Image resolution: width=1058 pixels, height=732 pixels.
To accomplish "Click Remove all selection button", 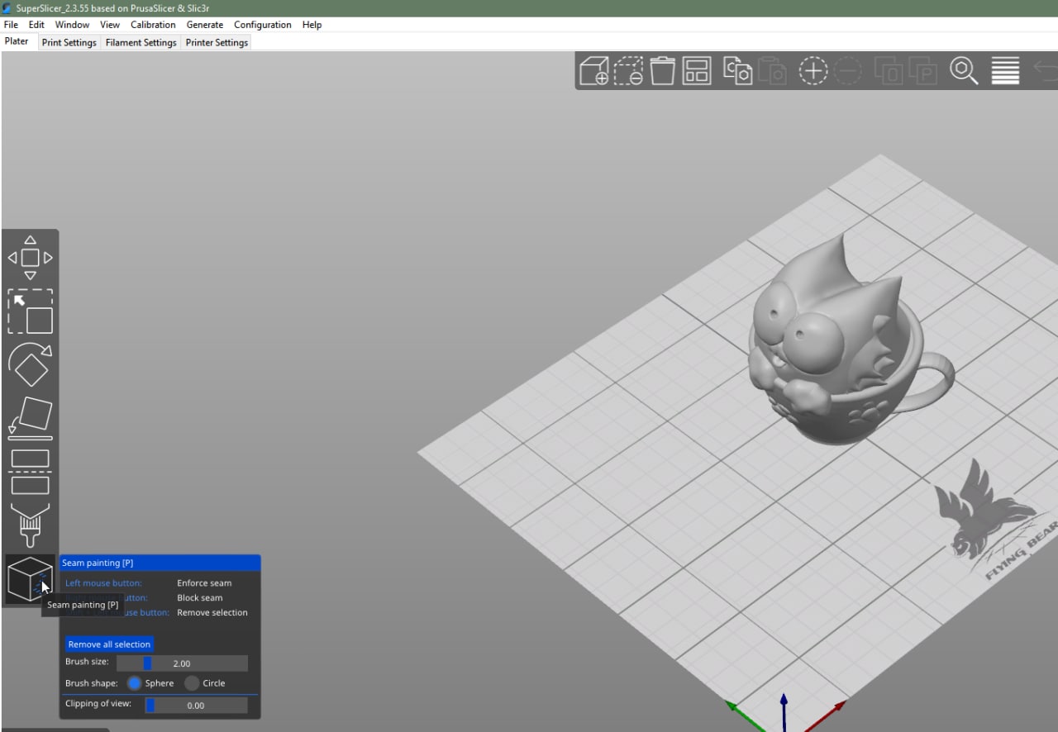I will 109,644.
